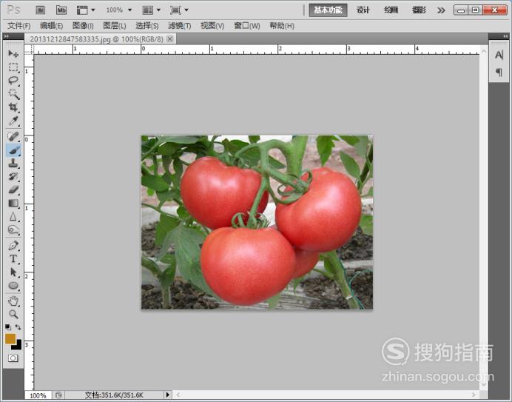Launch Adobe Bridge from top bar
The width and height of the screenshot is (512, 402).
click(x=40, y=10)
